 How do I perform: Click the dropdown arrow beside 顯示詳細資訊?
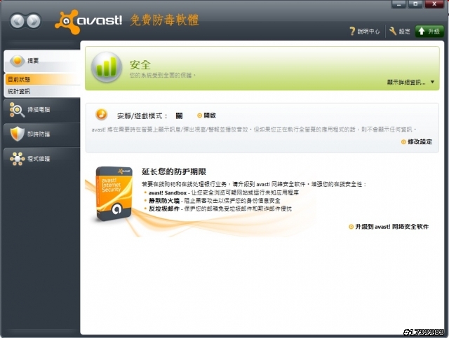pyautogui.click(x=432, y=82)
